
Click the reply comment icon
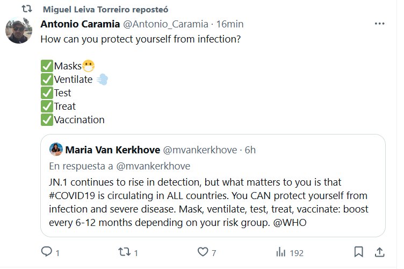click(47, 252)
